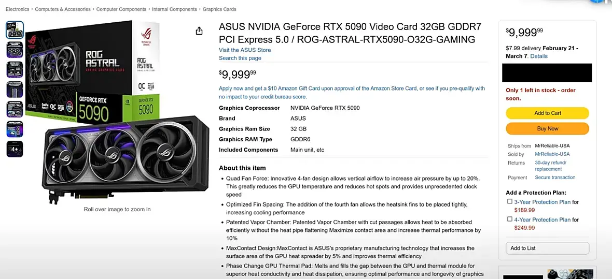Select the second product thumbnail image
612x279 pixels.
(15, 50)
